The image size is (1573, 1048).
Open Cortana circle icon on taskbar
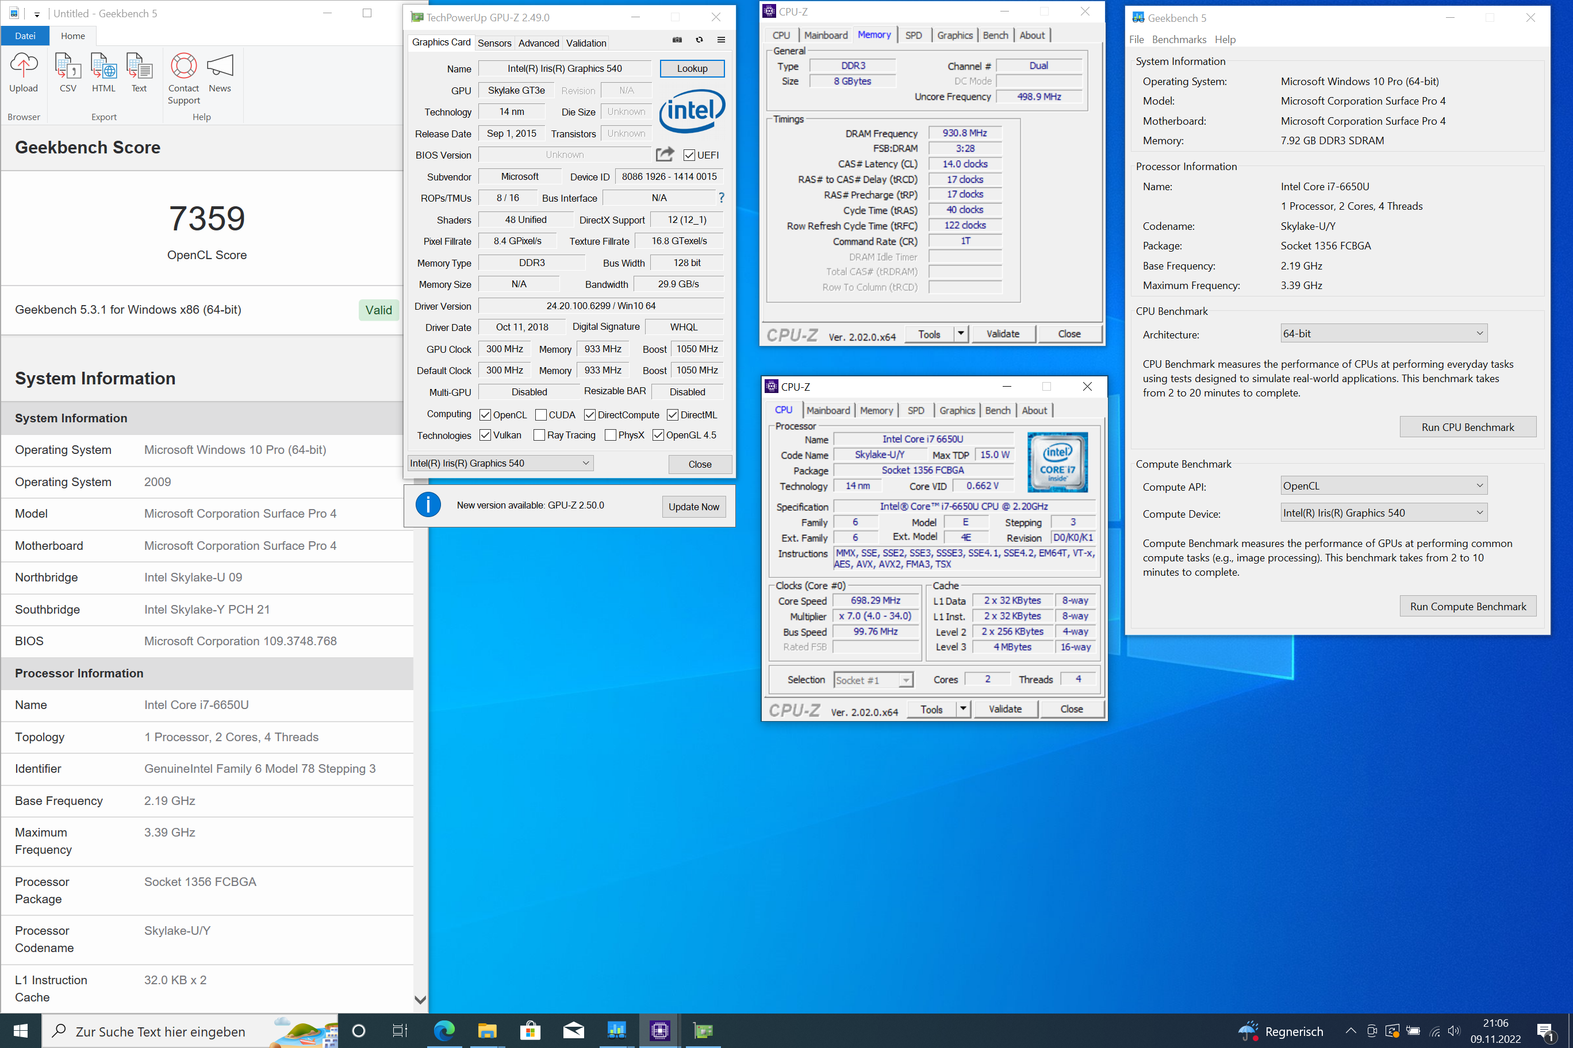[x=359, y=1031]
